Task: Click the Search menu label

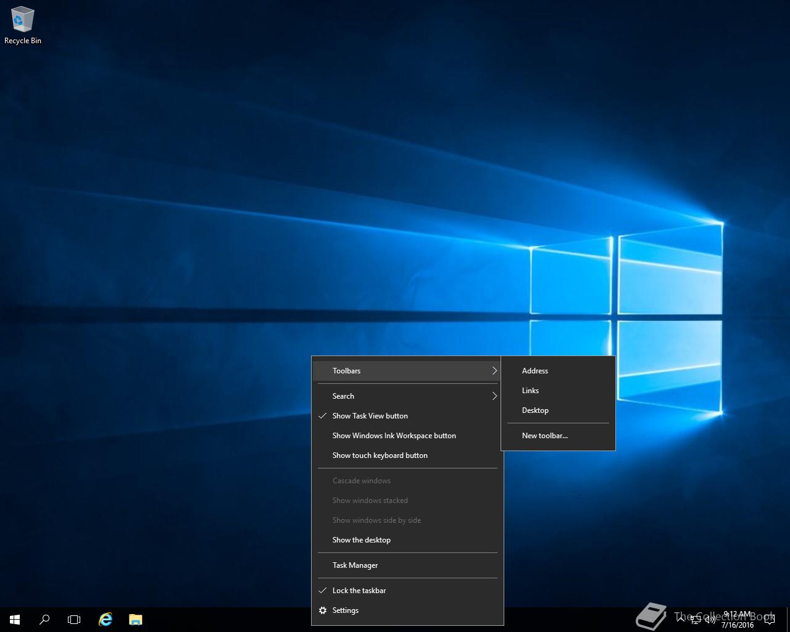Action: pos(343,396)
